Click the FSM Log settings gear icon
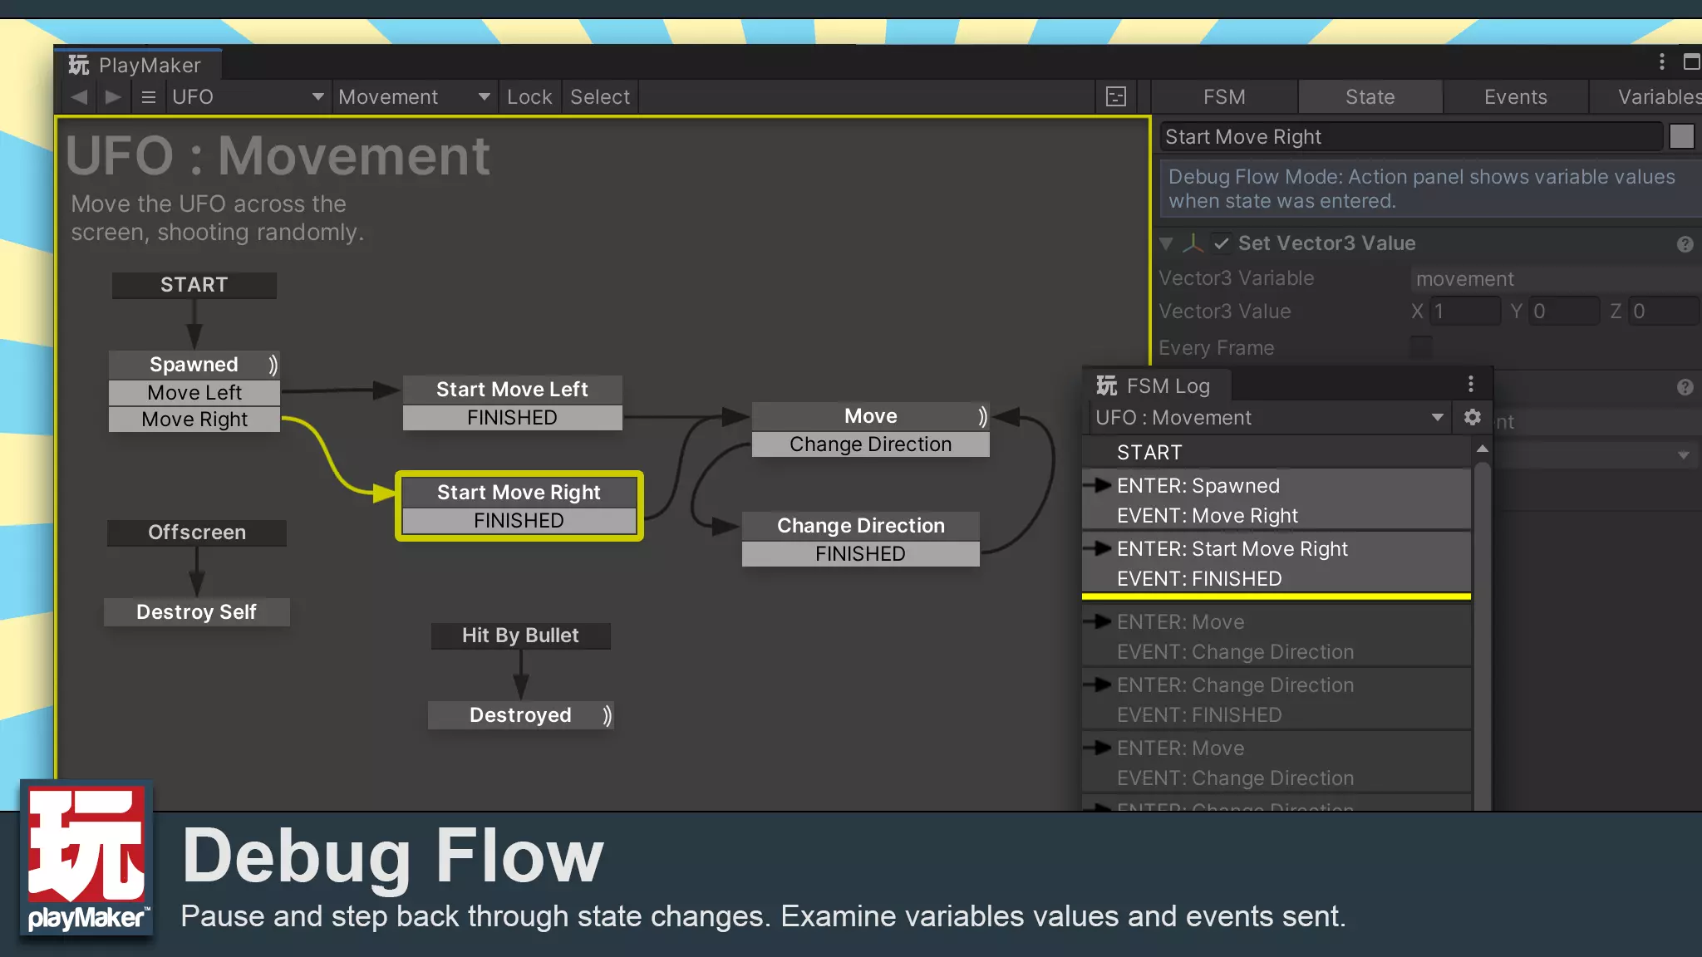Screen dimensions: 1702x957 [x=1472, y=417]
